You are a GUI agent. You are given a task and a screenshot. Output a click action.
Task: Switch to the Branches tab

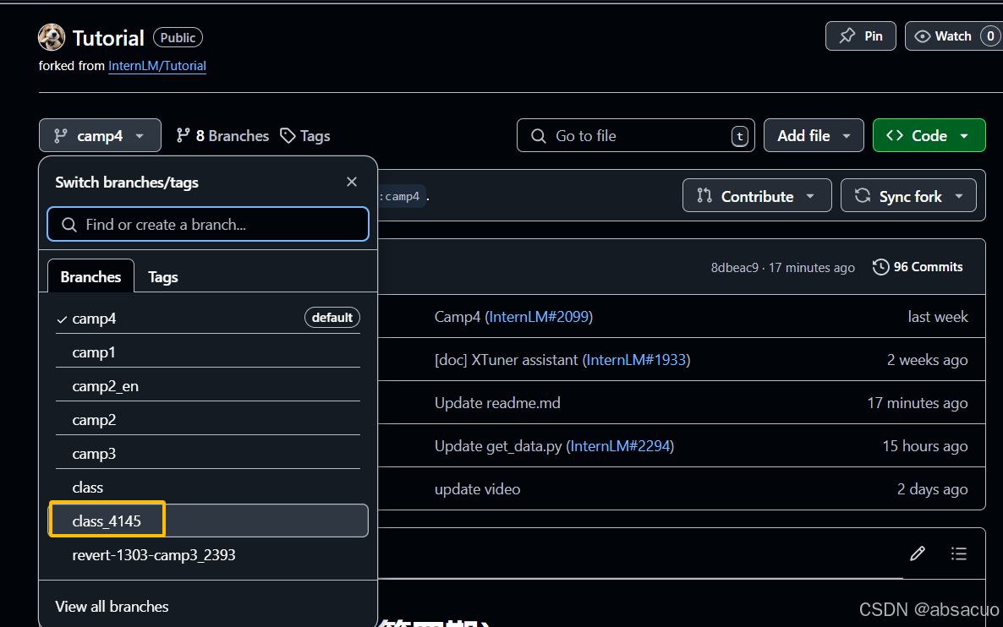point(90,277)
